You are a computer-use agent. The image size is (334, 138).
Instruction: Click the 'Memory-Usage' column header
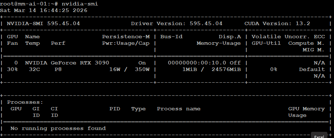(219, 43)
